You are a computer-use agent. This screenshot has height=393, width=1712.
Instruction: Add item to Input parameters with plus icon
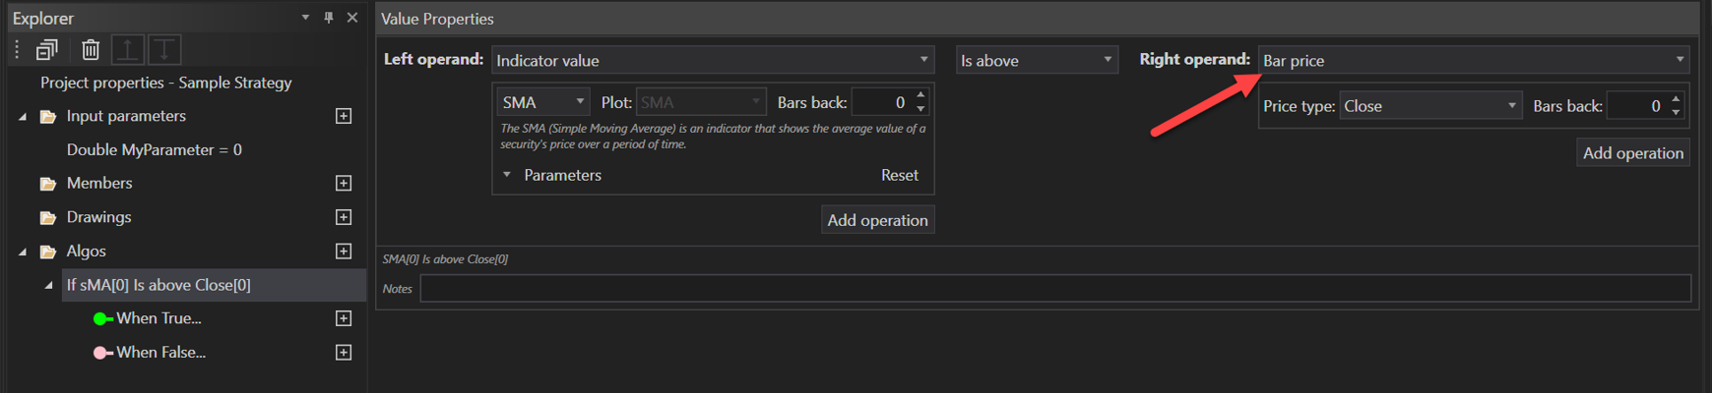click(x=344, y=116)
